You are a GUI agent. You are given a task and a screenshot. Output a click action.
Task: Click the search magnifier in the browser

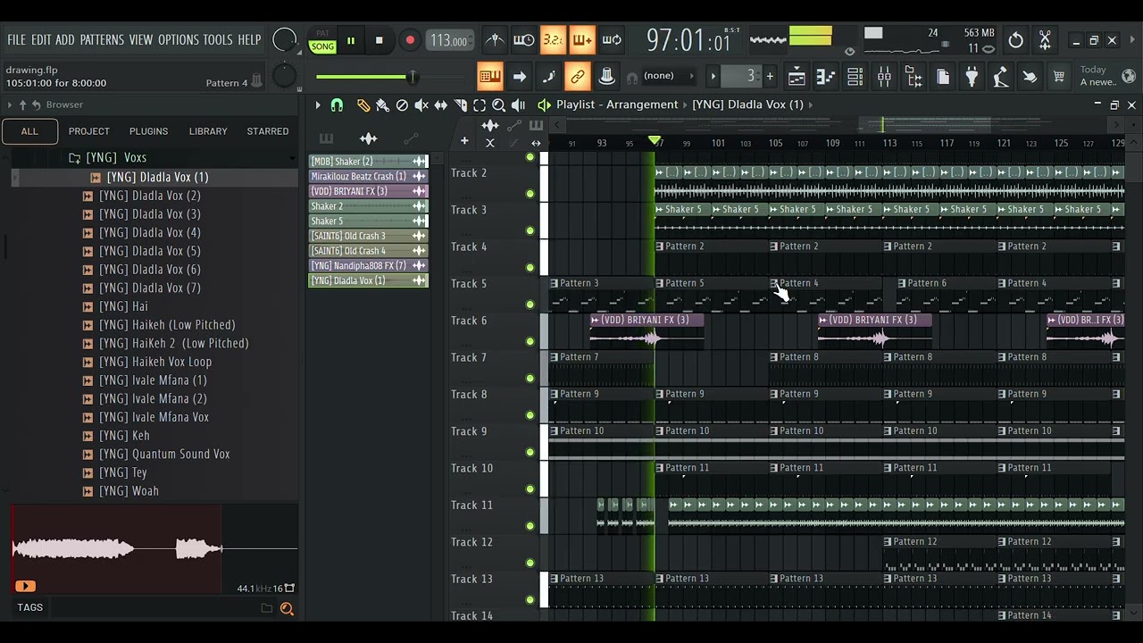[287, 608]
